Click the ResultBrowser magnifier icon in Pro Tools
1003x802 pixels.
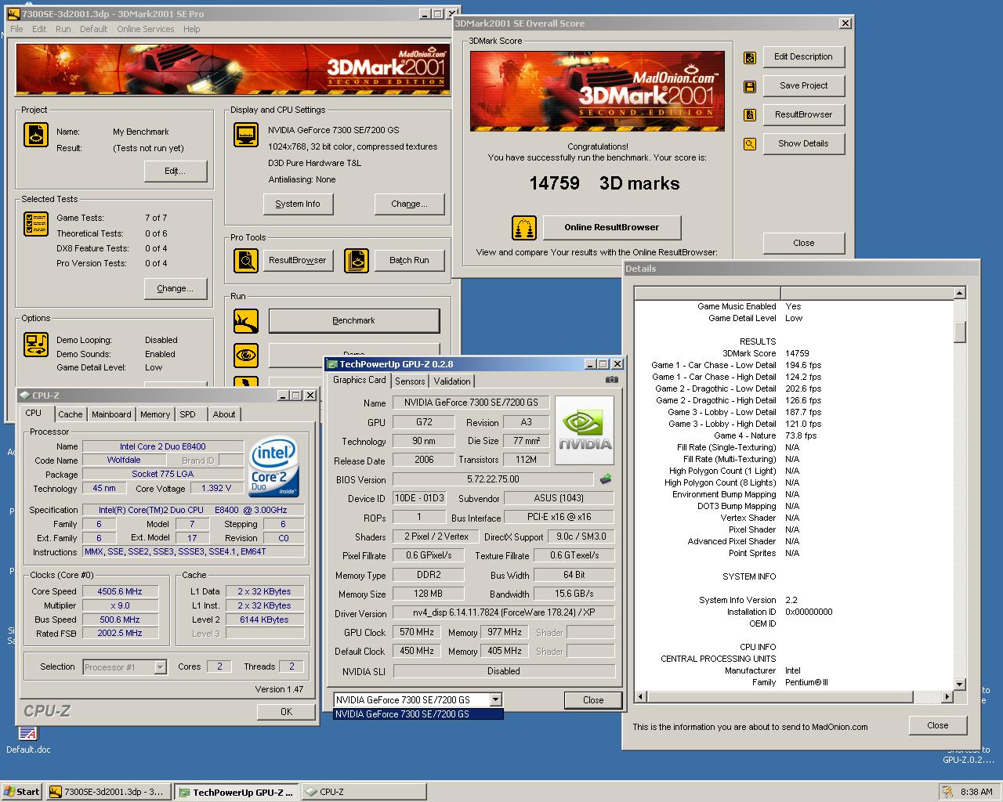click(x=246, y=260)
